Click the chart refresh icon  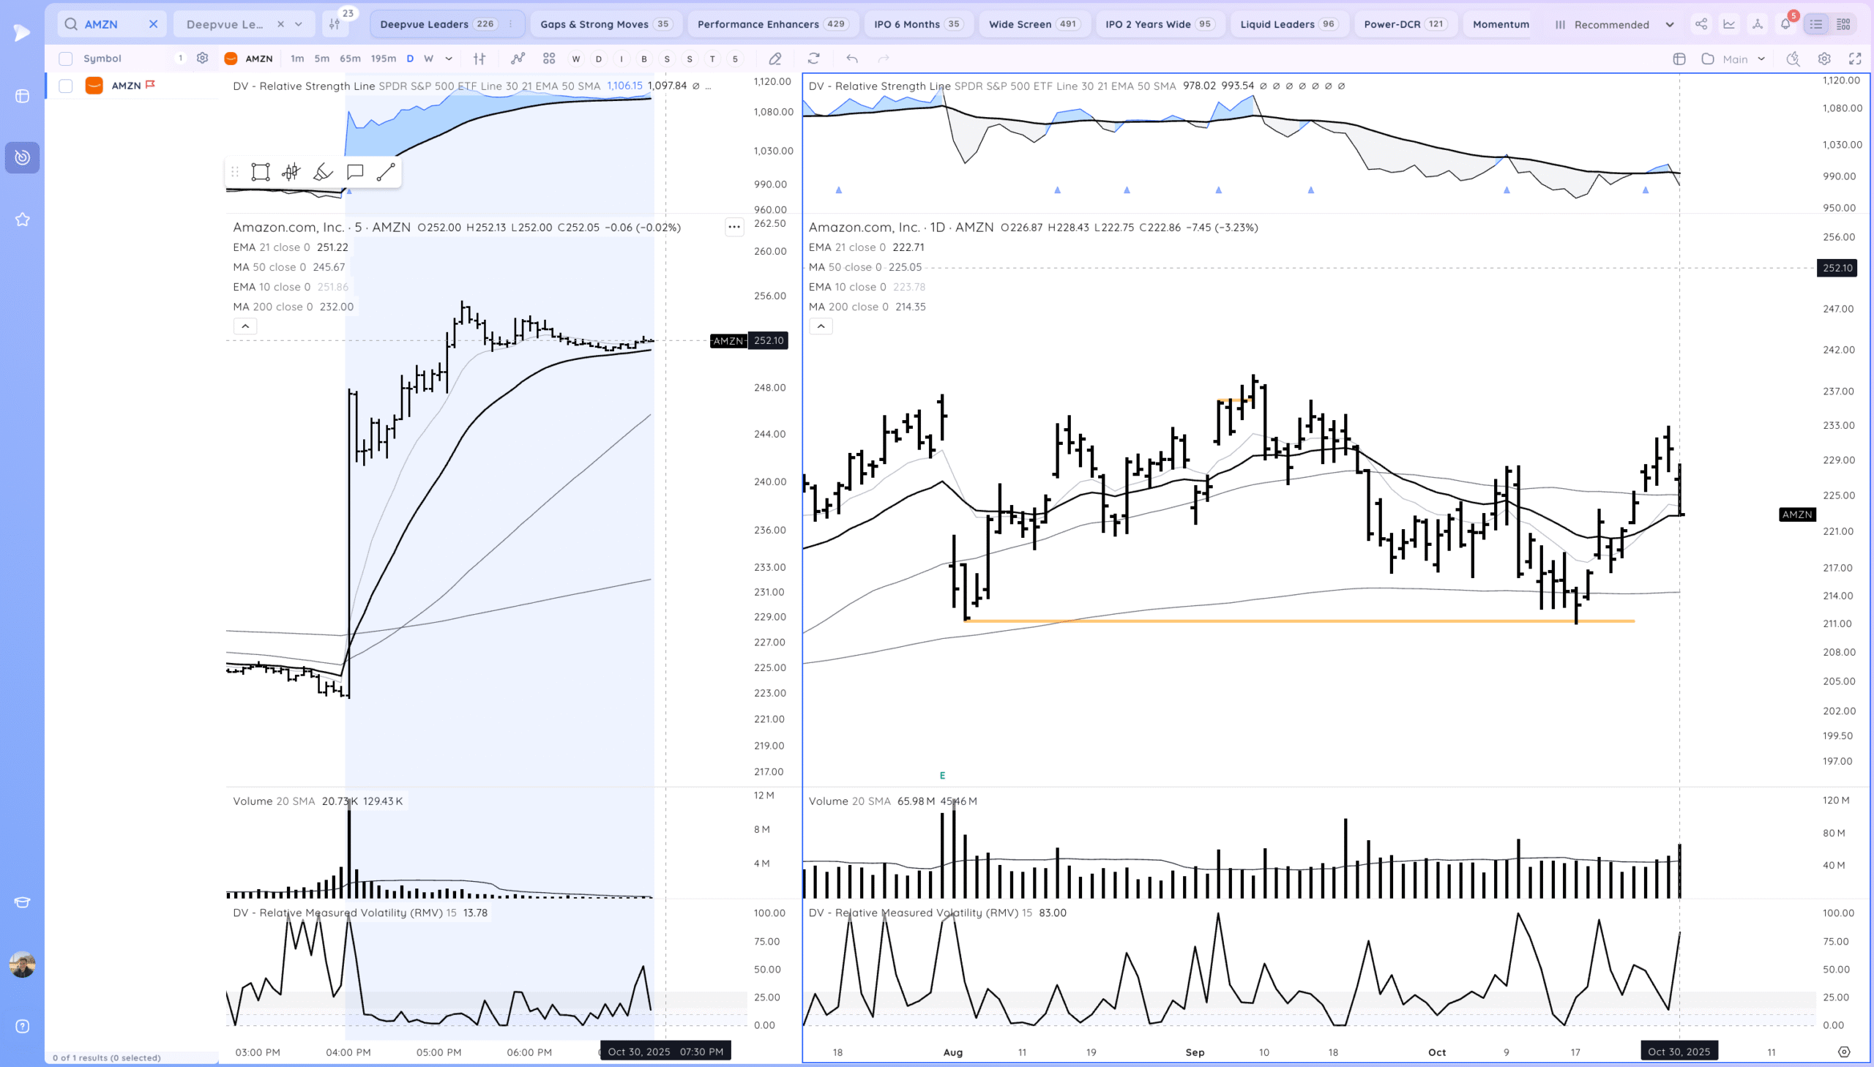tap(813, 59)
